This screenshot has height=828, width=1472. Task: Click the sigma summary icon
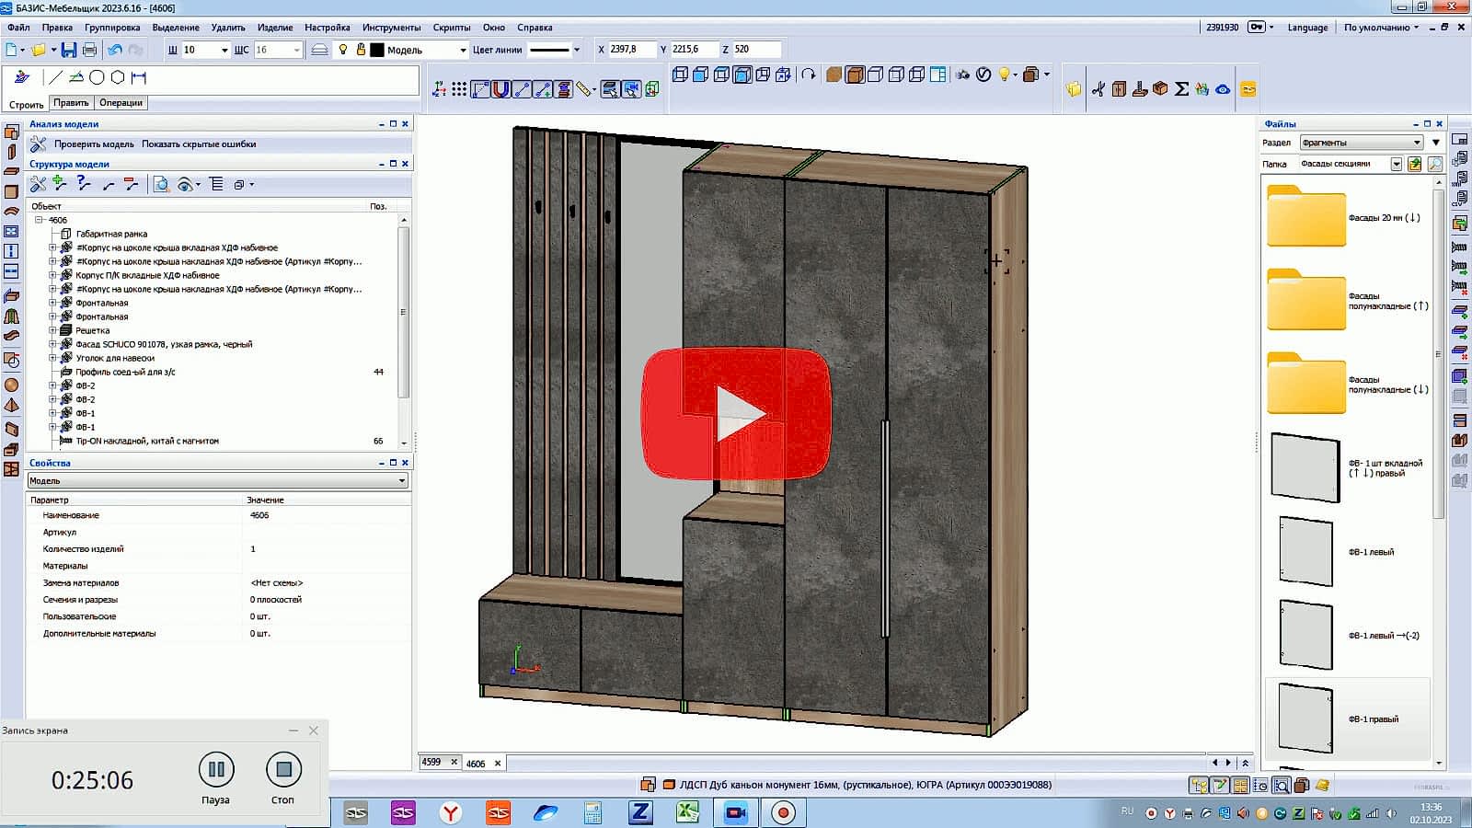(1182, 89)
